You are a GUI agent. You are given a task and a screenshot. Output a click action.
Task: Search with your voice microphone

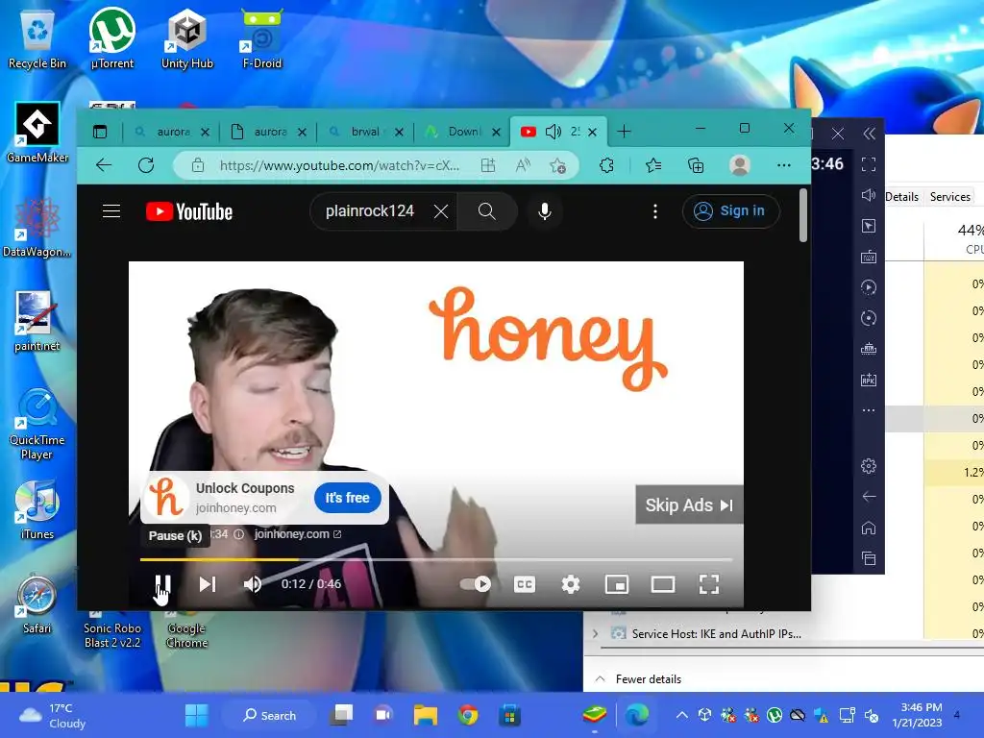tap(545, 211)
